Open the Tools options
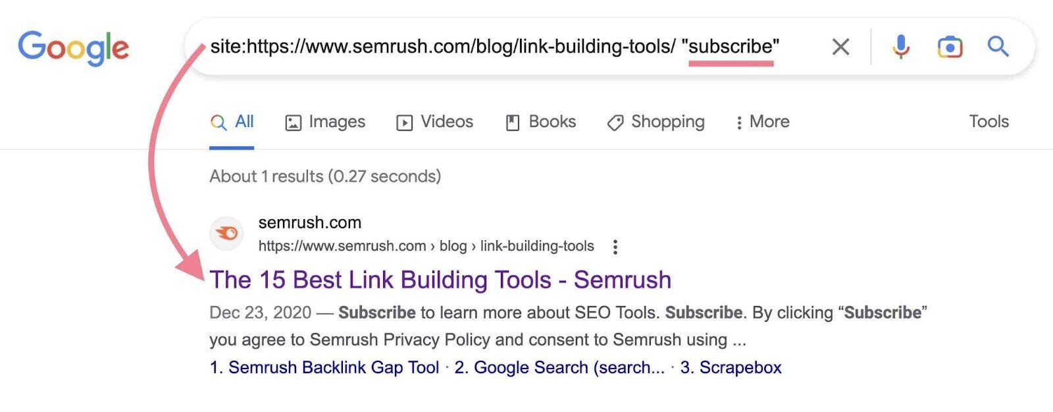 coord(989,122)
